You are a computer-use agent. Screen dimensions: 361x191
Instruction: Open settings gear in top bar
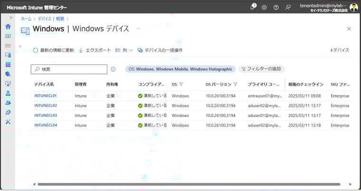264,8
